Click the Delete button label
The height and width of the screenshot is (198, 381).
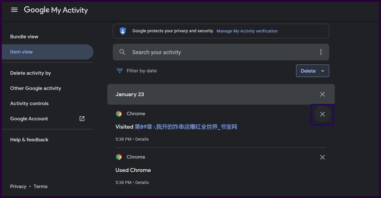(308, 71)
